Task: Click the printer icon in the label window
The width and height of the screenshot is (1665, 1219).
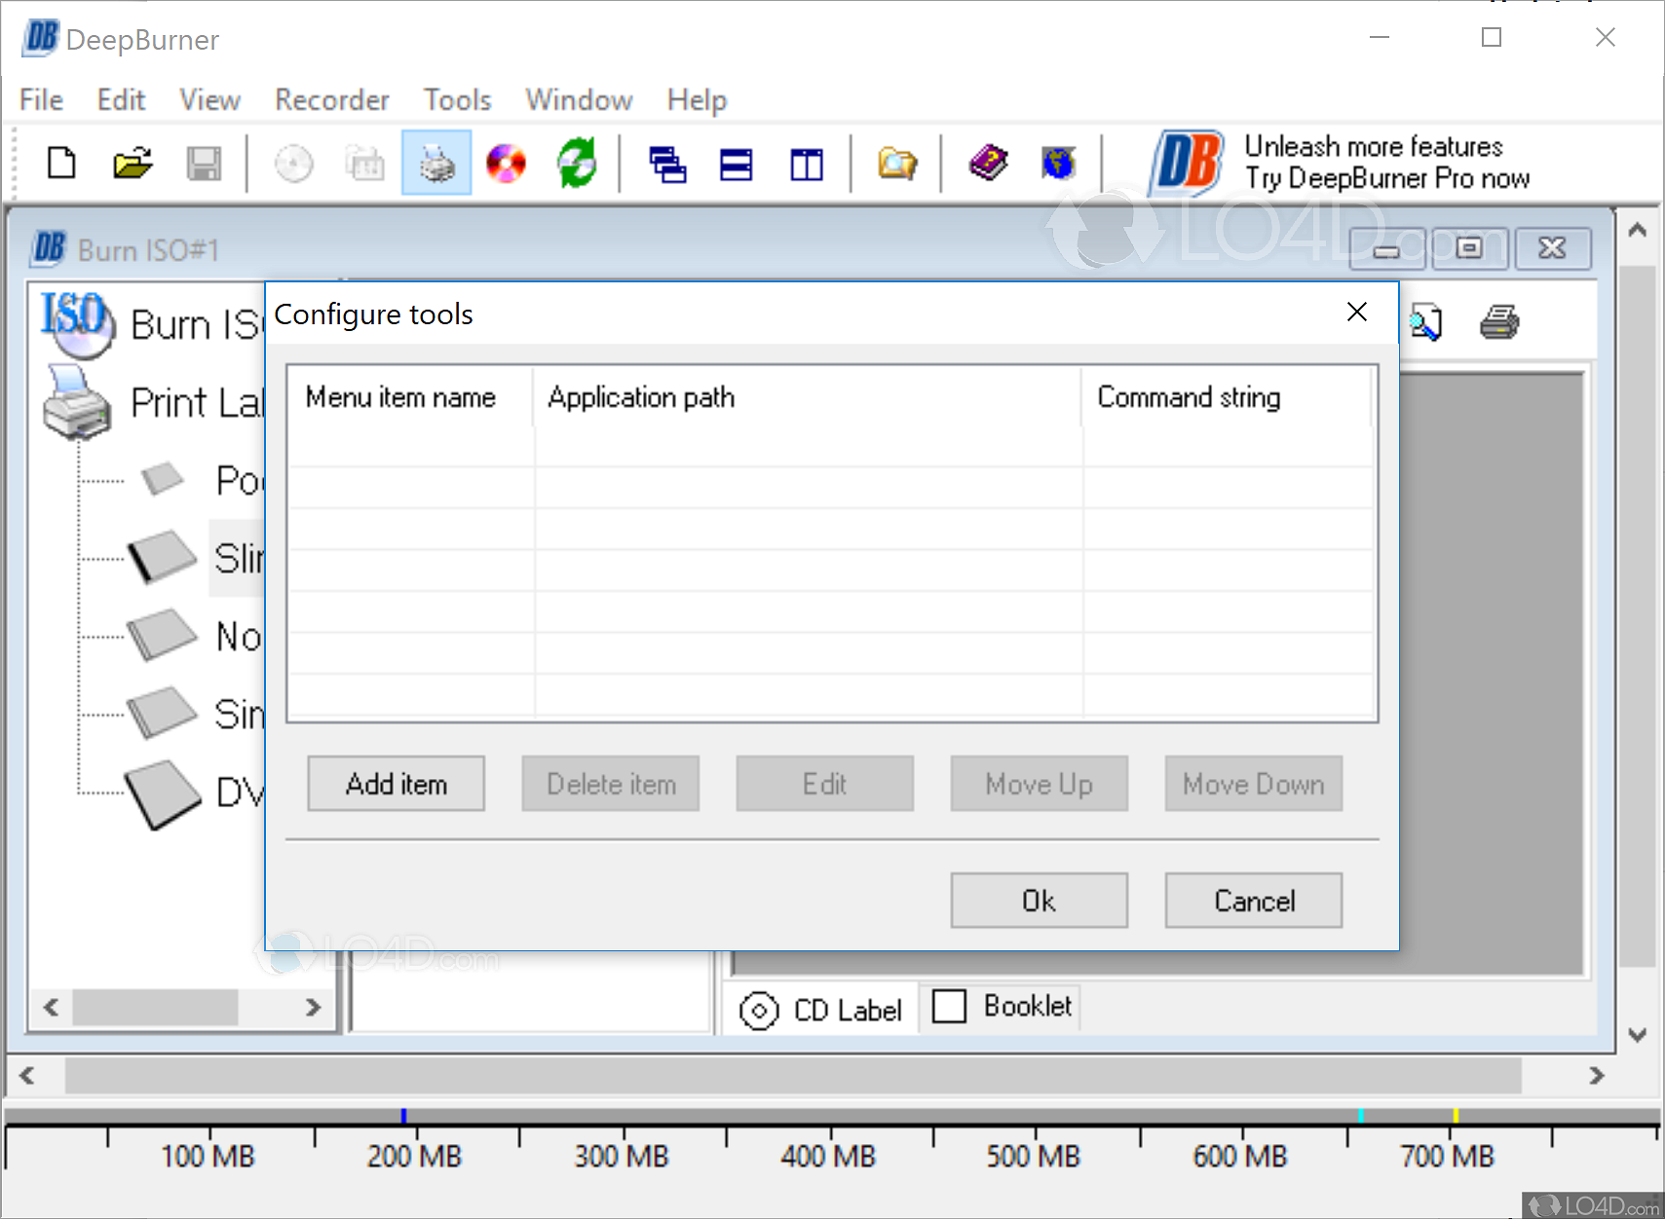Action: pos(1499,321)
